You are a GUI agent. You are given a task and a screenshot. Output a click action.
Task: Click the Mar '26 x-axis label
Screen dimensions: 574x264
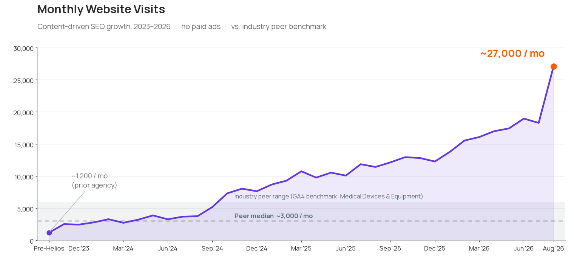[480, 249]
